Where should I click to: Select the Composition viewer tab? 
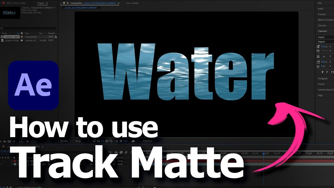click(93, 3)
